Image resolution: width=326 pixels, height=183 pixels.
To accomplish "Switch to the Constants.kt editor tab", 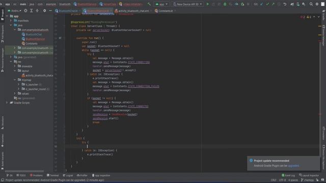I will click(165, 11).
